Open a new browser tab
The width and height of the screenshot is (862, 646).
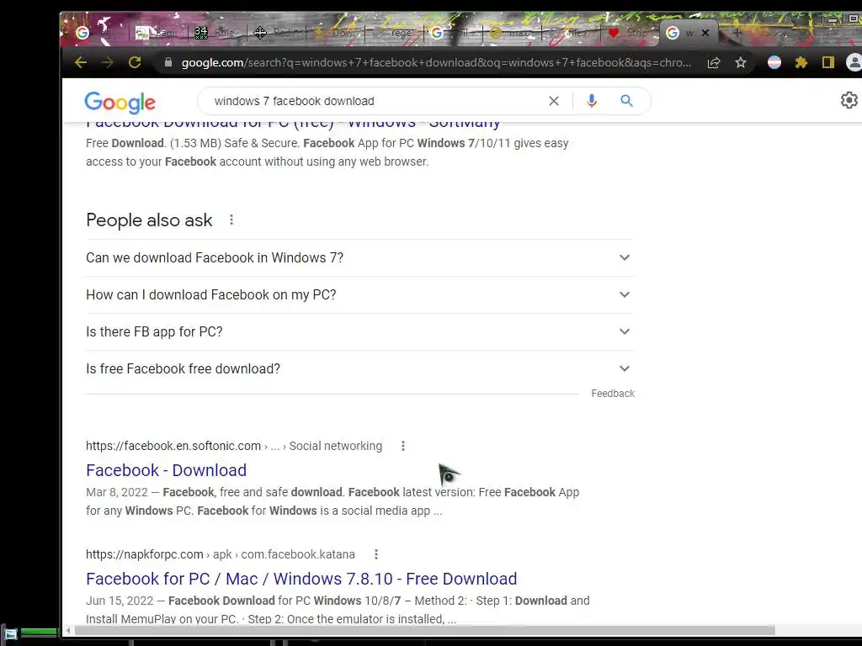[737, 33]
